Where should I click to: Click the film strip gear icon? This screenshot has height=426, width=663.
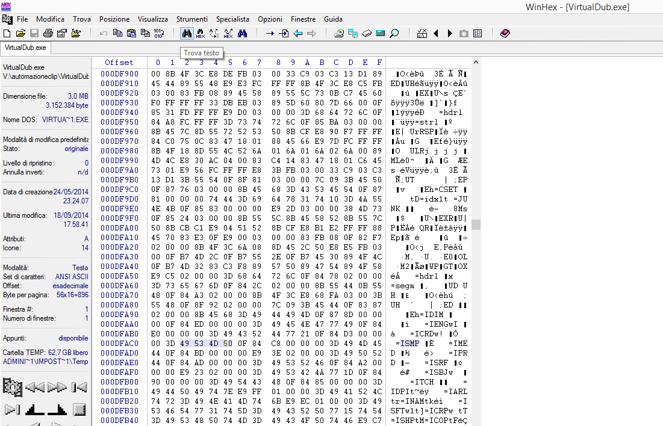click(12, 387)
